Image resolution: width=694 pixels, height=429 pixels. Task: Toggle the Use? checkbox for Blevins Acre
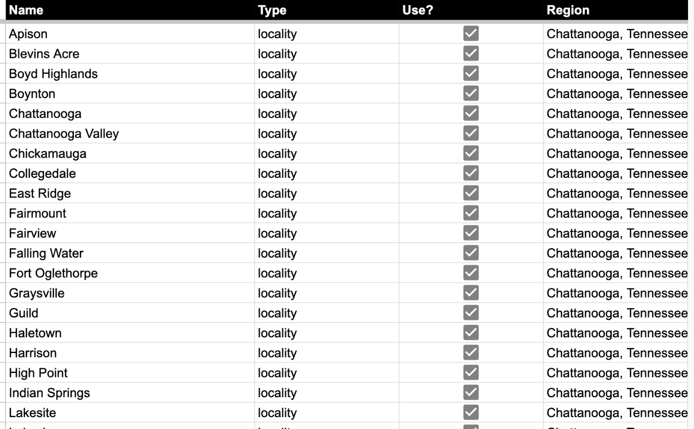coord(471,53)
